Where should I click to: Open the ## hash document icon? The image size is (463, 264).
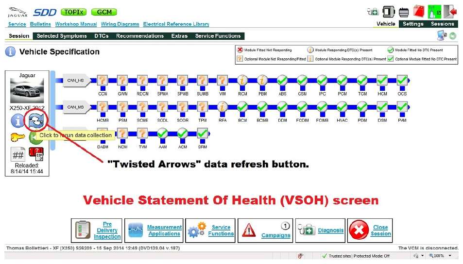click(x=18, y=154)
